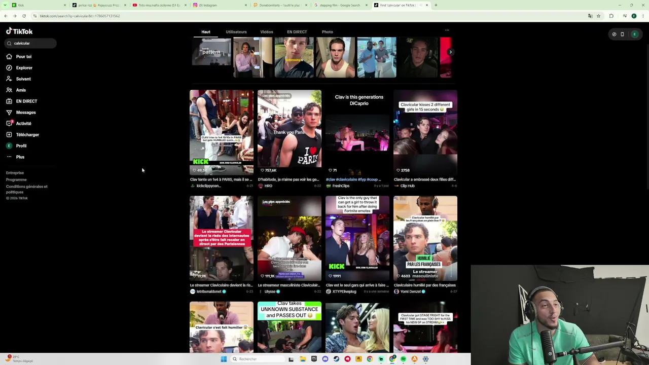Switch to the Vidéos tab
The width and height of the screenshot is (649, 365).
(x=267, y=32)
